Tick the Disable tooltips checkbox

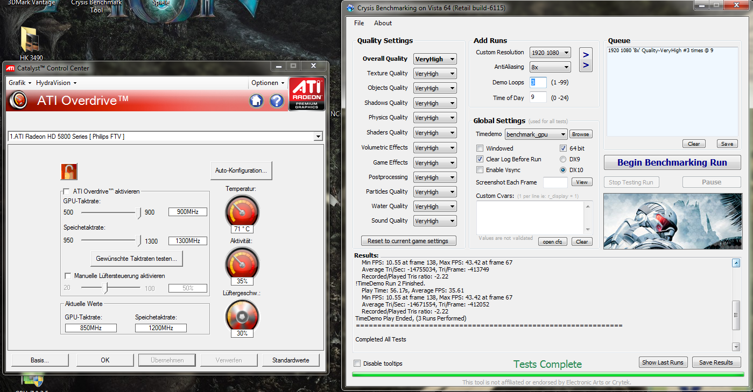tap(357, 364)
